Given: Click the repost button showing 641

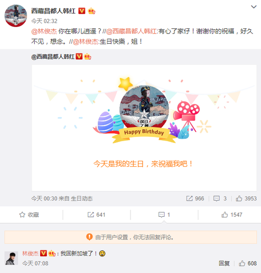Looking at the screenshot, I should point(96,215).
